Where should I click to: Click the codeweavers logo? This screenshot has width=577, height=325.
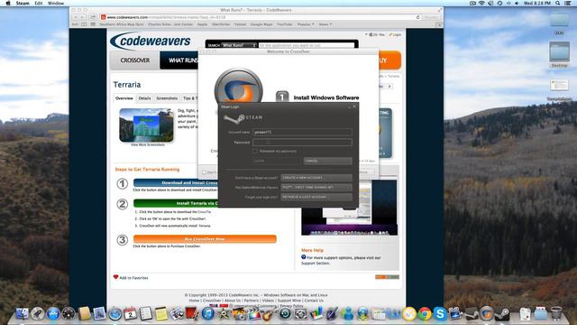click(x=151, y=41)
